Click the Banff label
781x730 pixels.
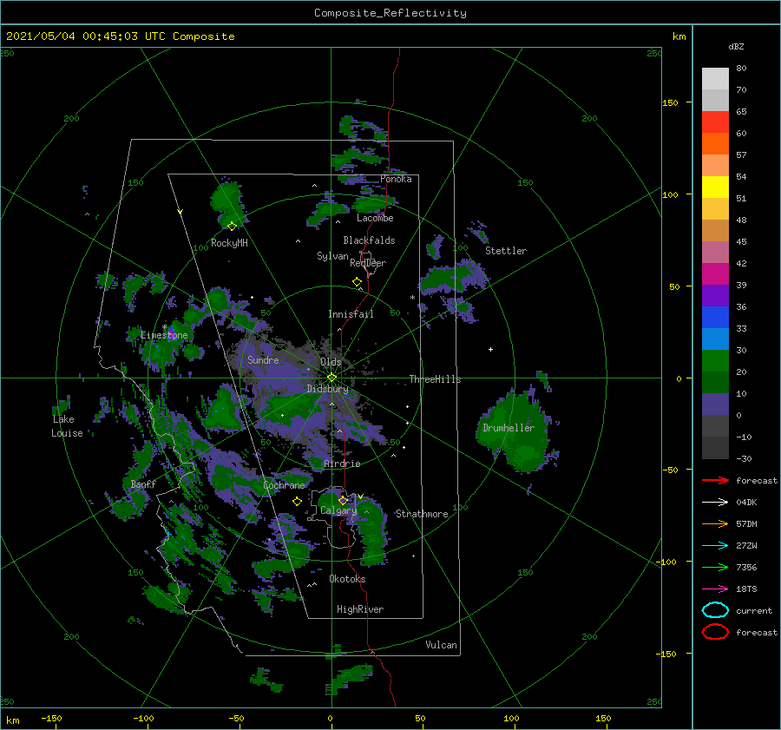click(x=143, y=483)
